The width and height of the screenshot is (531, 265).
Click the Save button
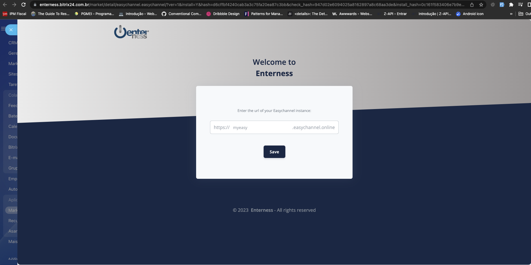coord(274,152)
